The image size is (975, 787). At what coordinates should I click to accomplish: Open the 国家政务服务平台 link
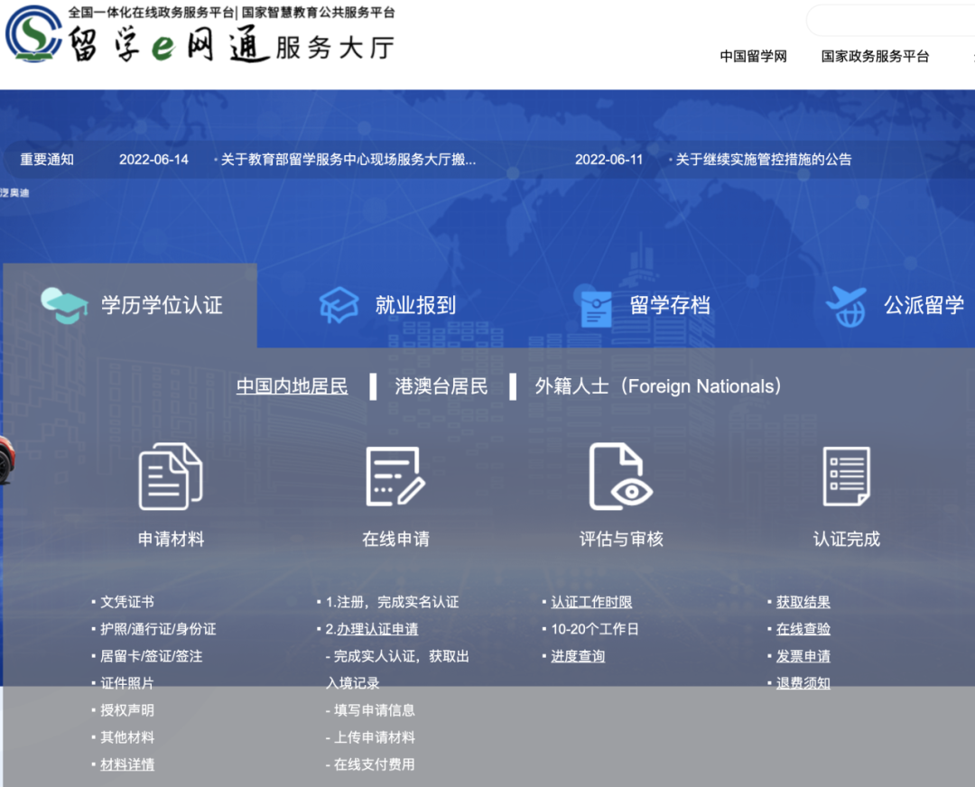pyautogui.click(x=875, y=56)
